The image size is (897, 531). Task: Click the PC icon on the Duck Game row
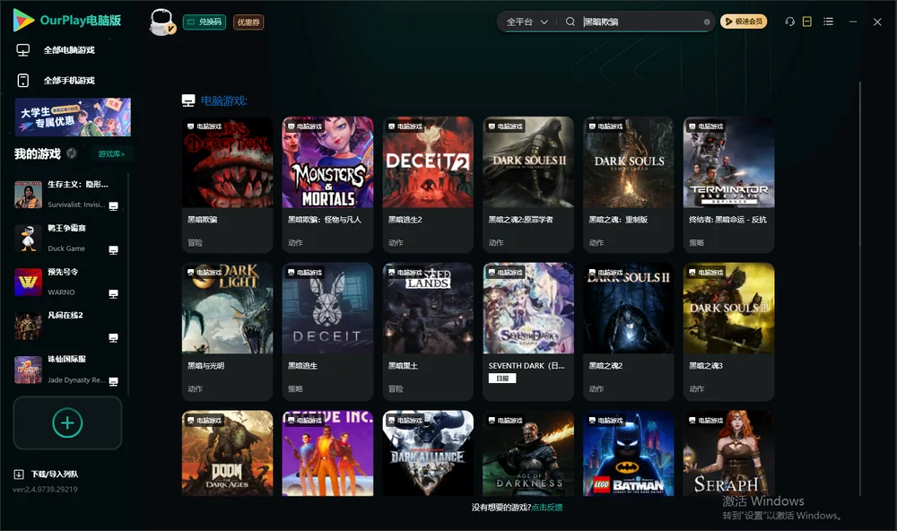[113, 250]
